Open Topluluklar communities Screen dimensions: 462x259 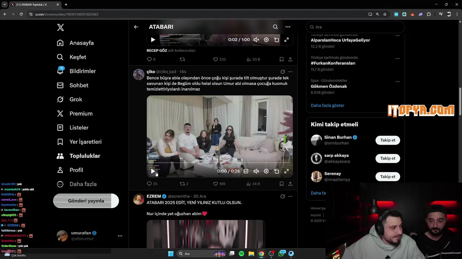click(x=78, y=156)
